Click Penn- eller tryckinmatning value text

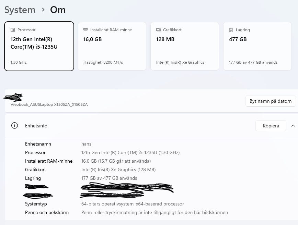pos(155,212)
